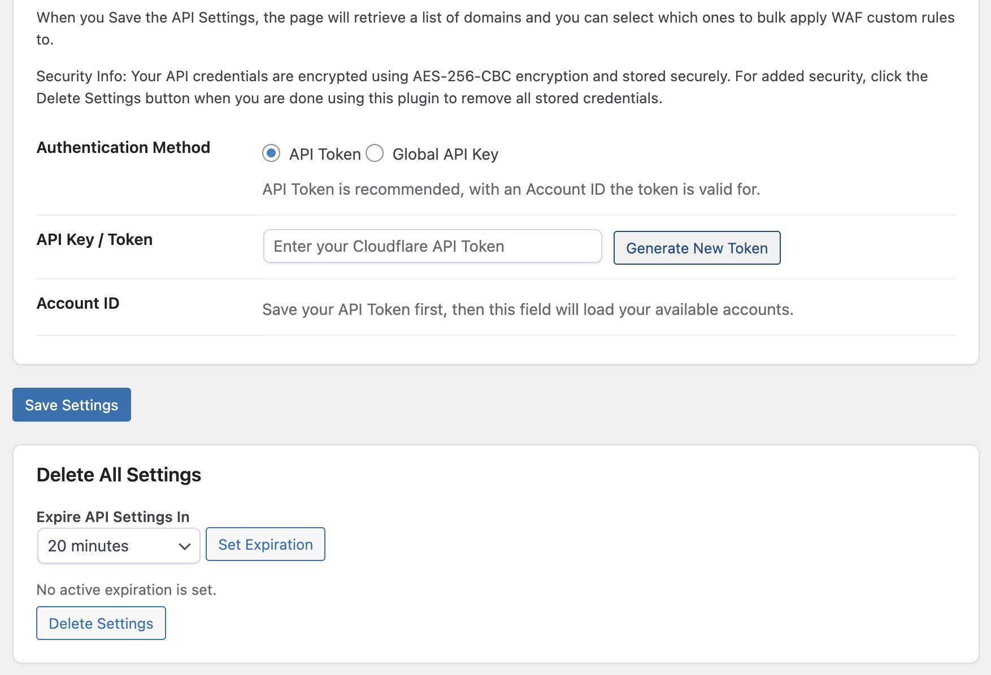
Task: Click the "API Token is recommended" help text
Action: (x=511, y=190)
